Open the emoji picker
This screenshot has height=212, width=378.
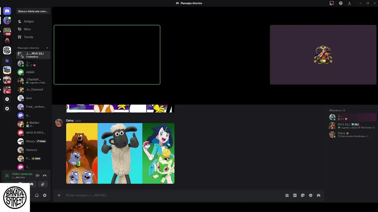pyautogui.click(x=311, y=195)
